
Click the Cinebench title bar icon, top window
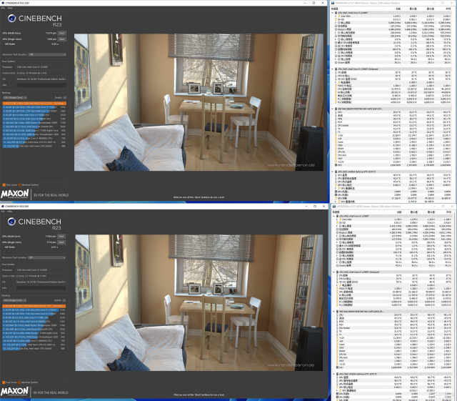coord(3,2)
